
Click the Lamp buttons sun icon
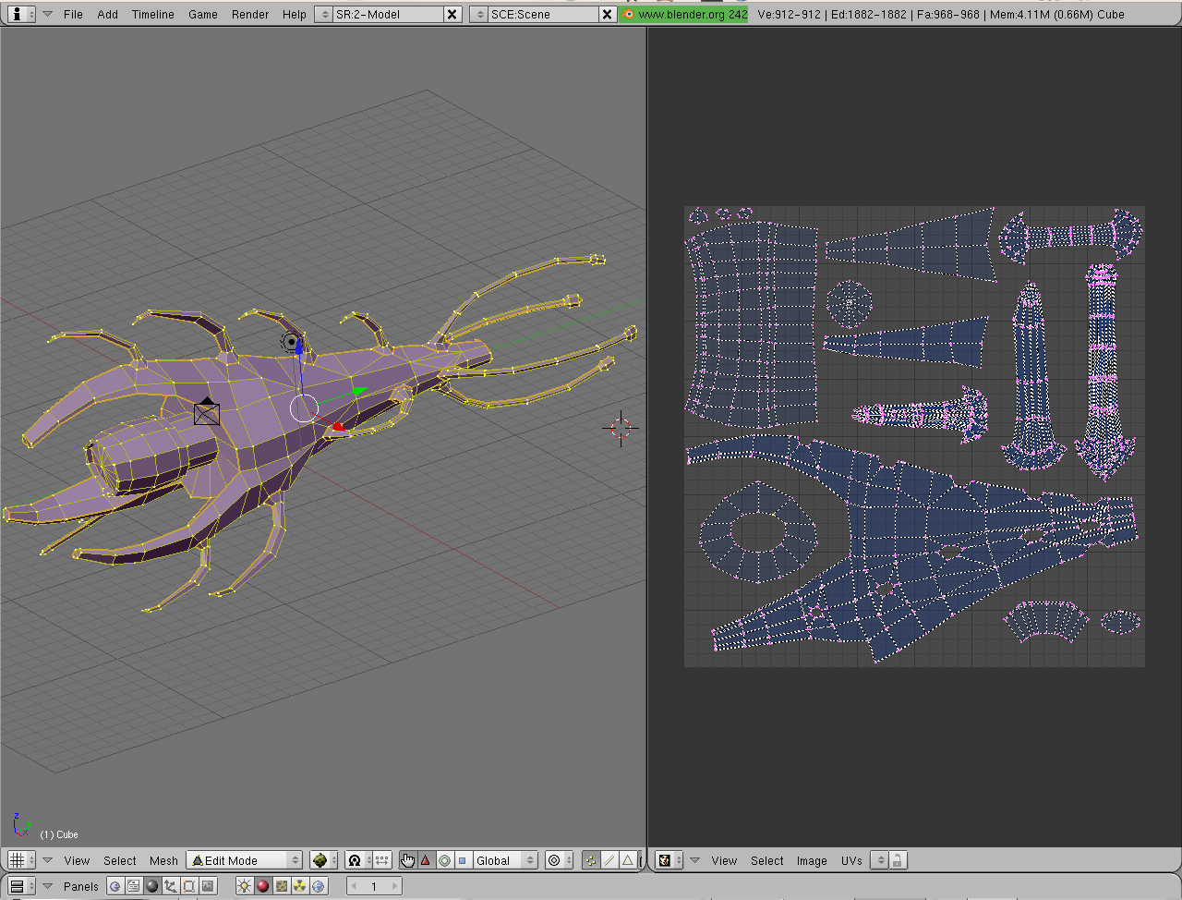(244, 886)
